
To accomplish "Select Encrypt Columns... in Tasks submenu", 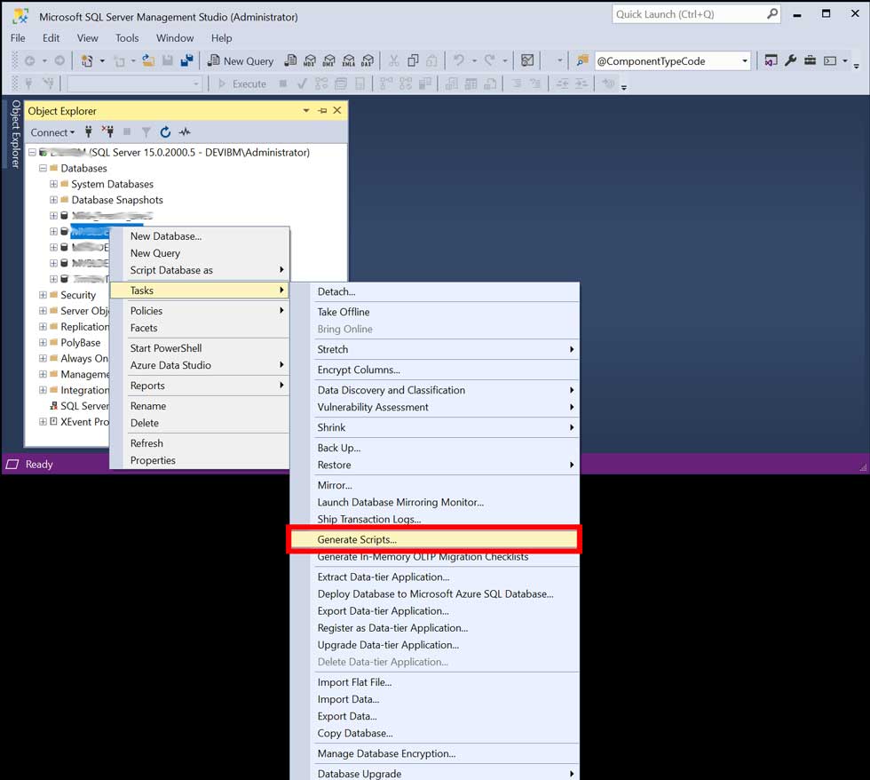I will (x=434, y=370).
